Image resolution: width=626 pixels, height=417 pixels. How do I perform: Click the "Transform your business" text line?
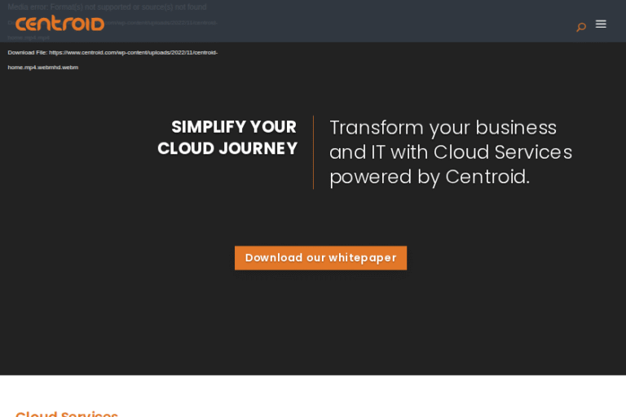coord(443,128)
